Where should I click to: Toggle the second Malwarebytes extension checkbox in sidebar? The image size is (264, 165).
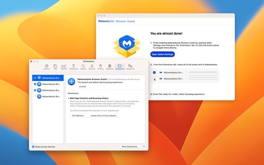tap(35, 84)
